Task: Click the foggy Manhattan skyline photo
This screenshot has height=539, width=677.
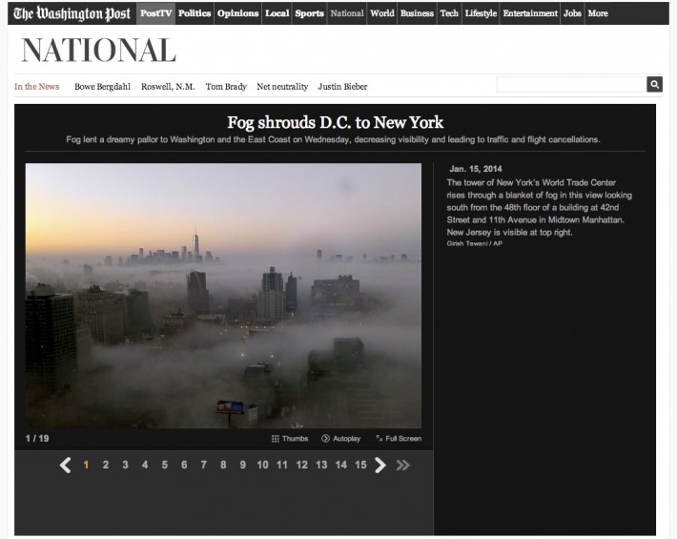Action: click(223, 296)
